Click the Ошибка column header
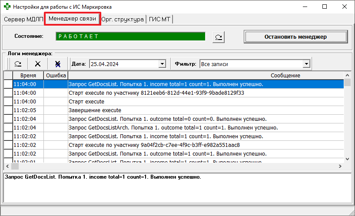Screen dimensions: 355x216 [x=56, y=76]
